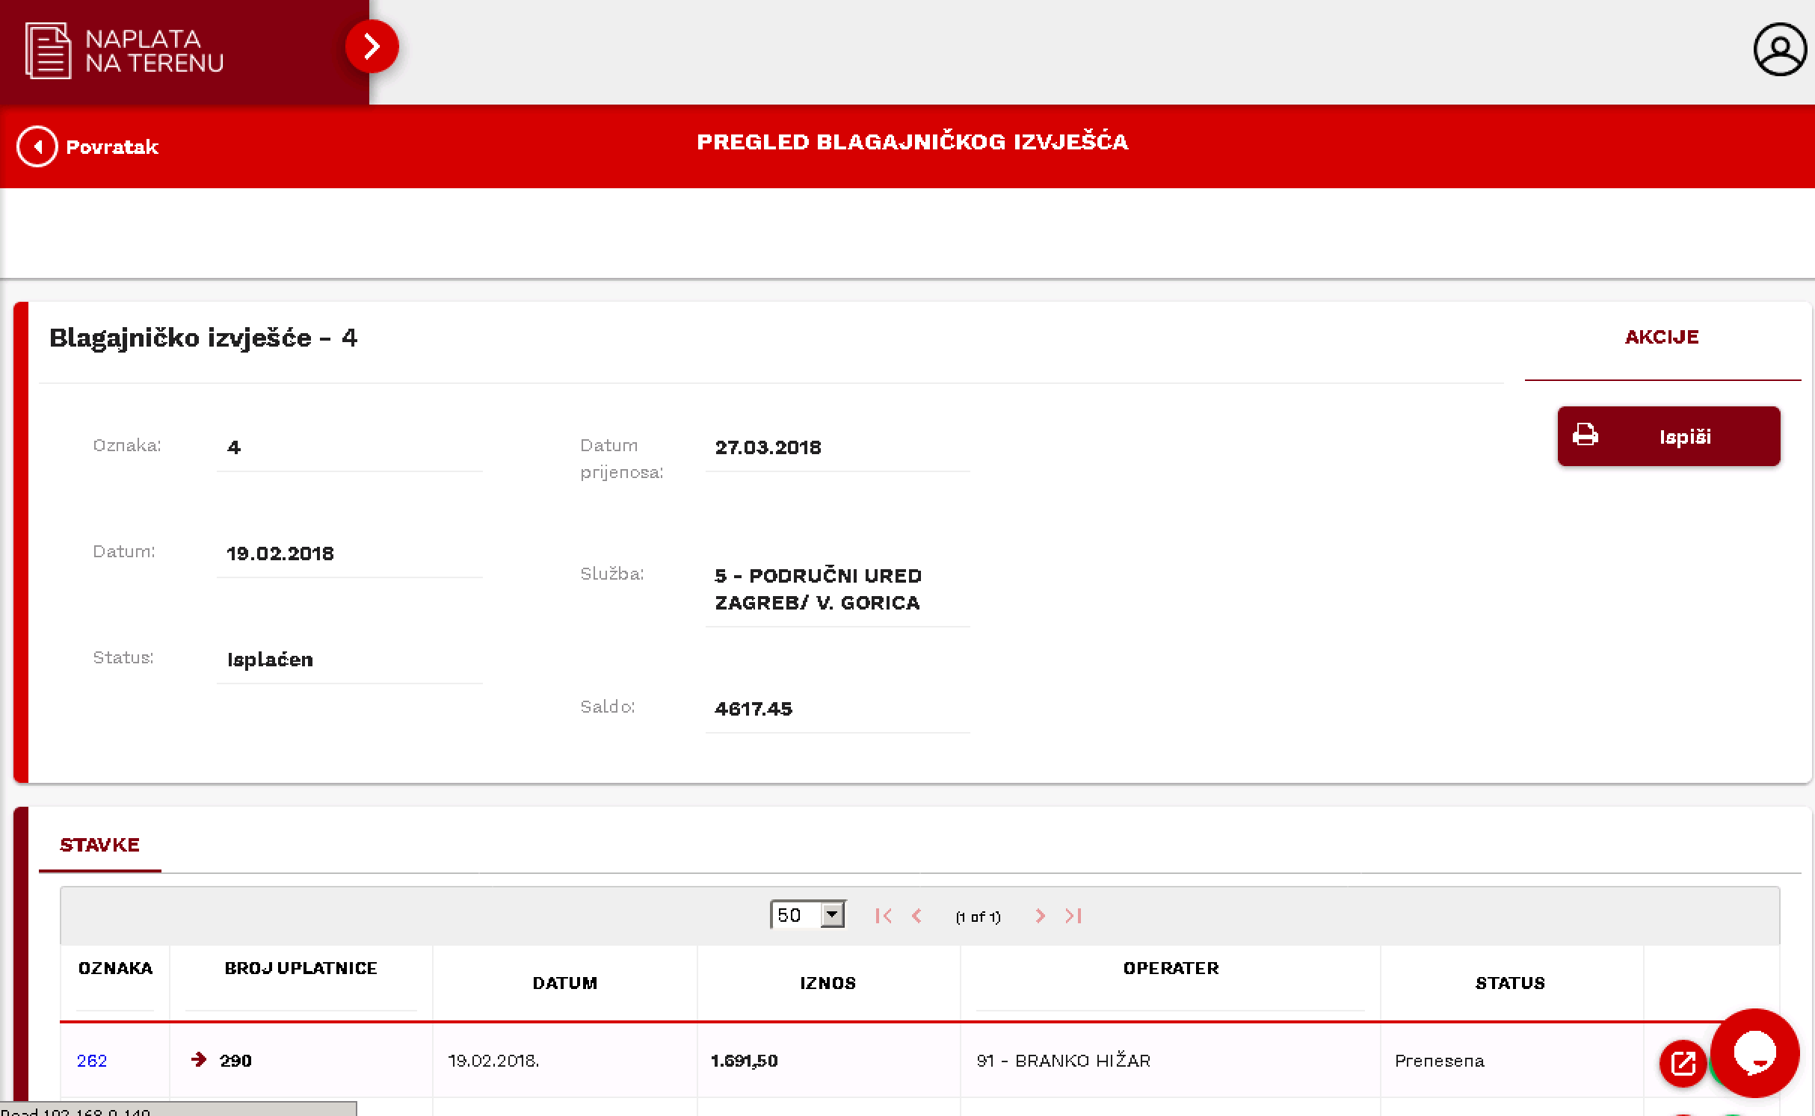Open the red chat bubble widget
The width and height of the screenshot is (1815, 1116).
(x=1754, y=1053)
